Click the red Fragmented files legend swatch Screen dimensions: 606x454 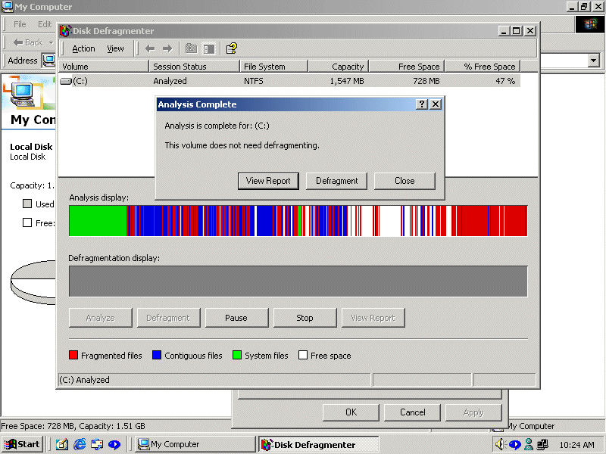(73, 355)
